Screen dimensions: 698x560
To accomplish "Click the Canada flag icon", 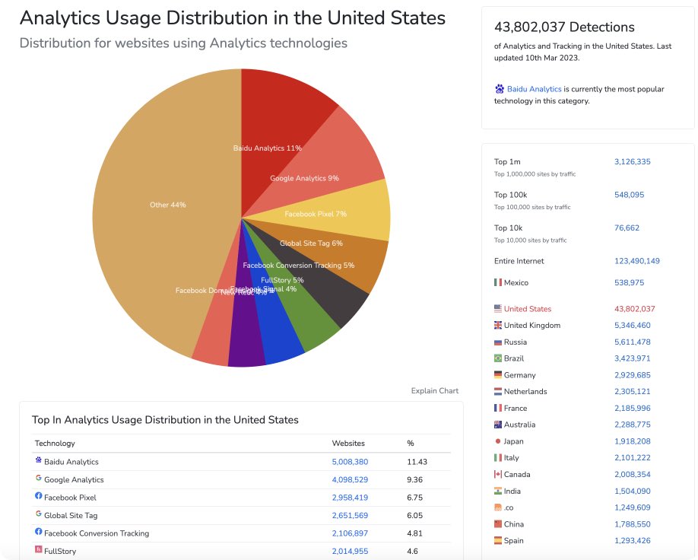I will [498, 475].
